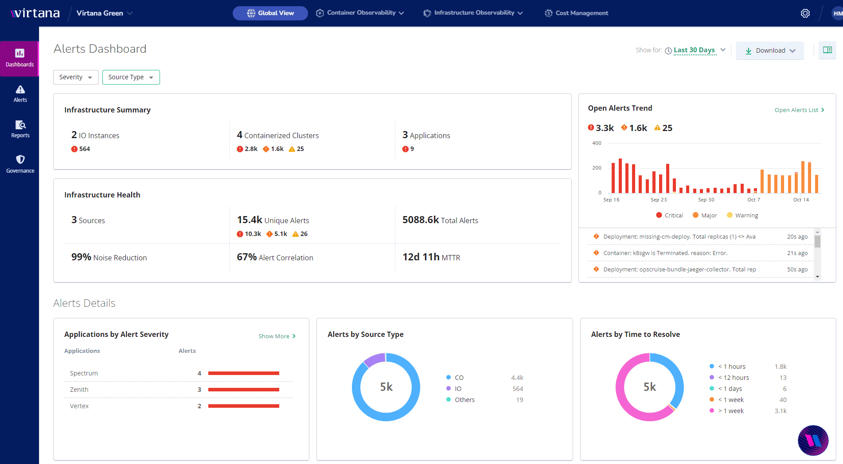This screenshot has height=464, width=843.
Task: Toggle Warning series in chart legend
Action: tap(742, 215)
